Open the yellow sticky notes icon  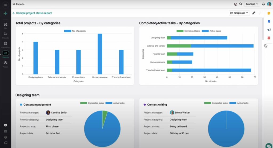[x=269, y=13]
